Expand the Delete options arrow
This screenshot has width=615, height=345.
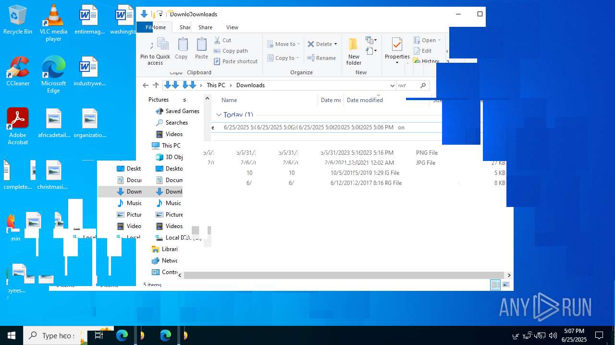point(335,44)
